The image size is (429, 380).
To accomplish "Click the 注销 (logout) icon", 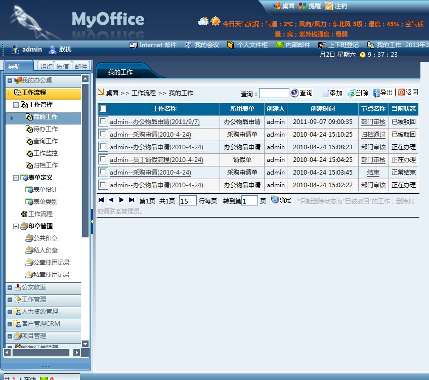I will coord(329,6).
